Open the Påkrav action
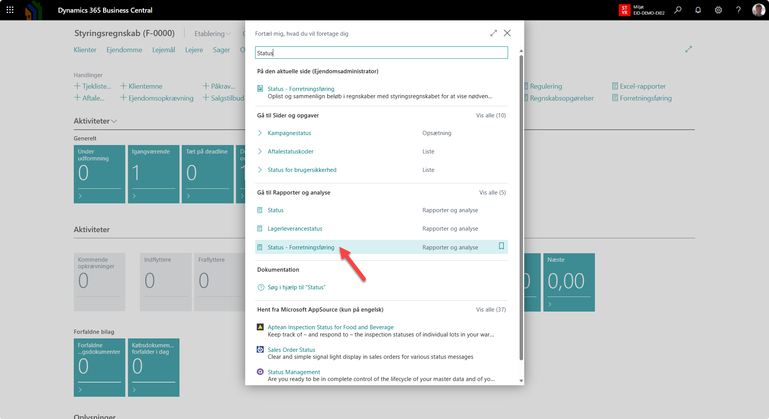The width and height of the screenshot is (769, 419). pyautogui.click(x=223, y=86)
